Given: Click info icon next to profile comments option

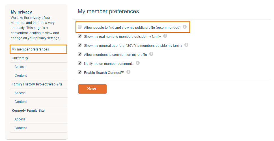Looking at the screenshot, I should pos(151,54).
